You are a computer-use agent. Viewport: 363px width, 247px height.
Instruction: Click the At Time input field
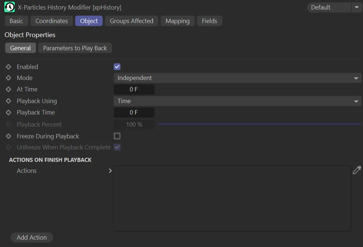pos(134,89)
